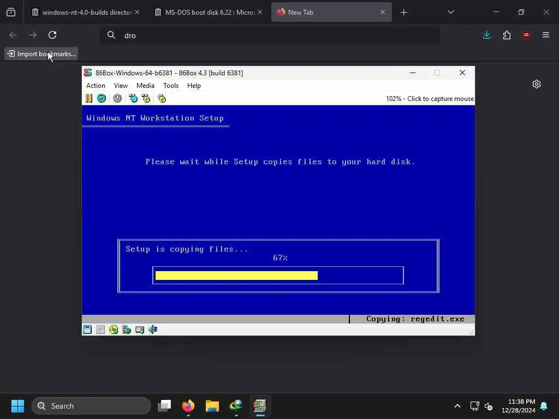The width and height of the screenshot is (559, 419).
Task: Click the sound speaker status bar icon
Action: (x=153, y=330)
